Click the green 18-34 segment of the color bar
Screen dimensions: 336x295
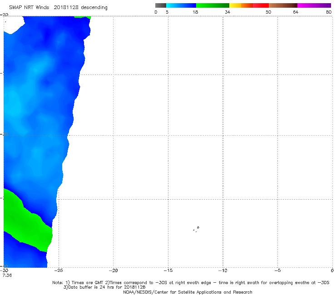coord(212,5)
